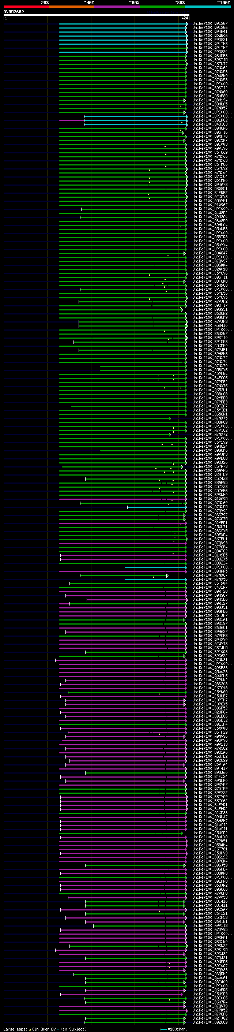Select the UniRef100_Q9SKK4 label
The image size is (234, 1032).
point(210,265)
